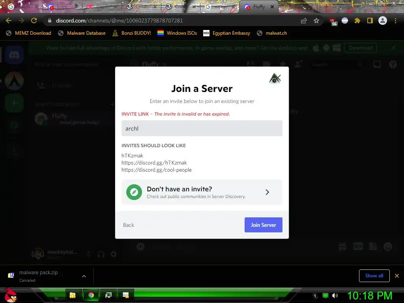Open the Bonzi BUDDY! bookmark
The width and height of the screenshot is (404, 303).
pyautogui.click(x=132, y=33)
